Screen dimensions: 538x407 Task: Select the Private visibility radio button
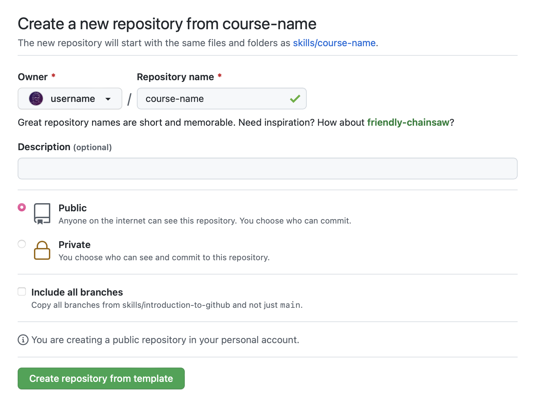(x=22, y=244)
